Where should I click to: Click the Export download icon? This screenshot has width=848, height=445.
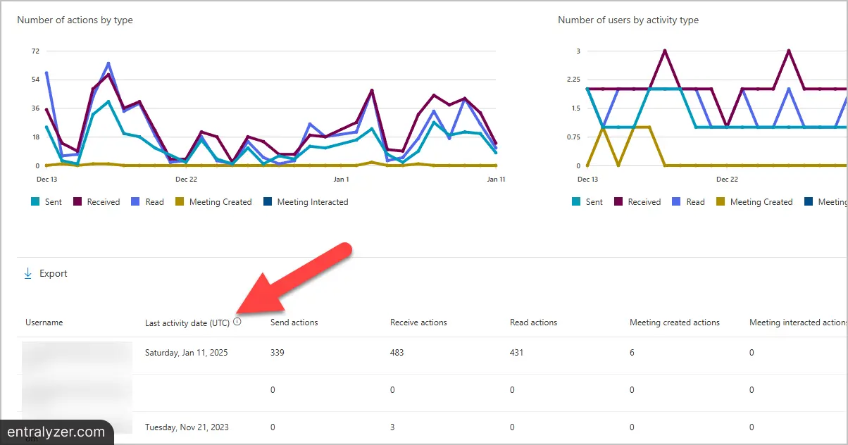(28, 273)
